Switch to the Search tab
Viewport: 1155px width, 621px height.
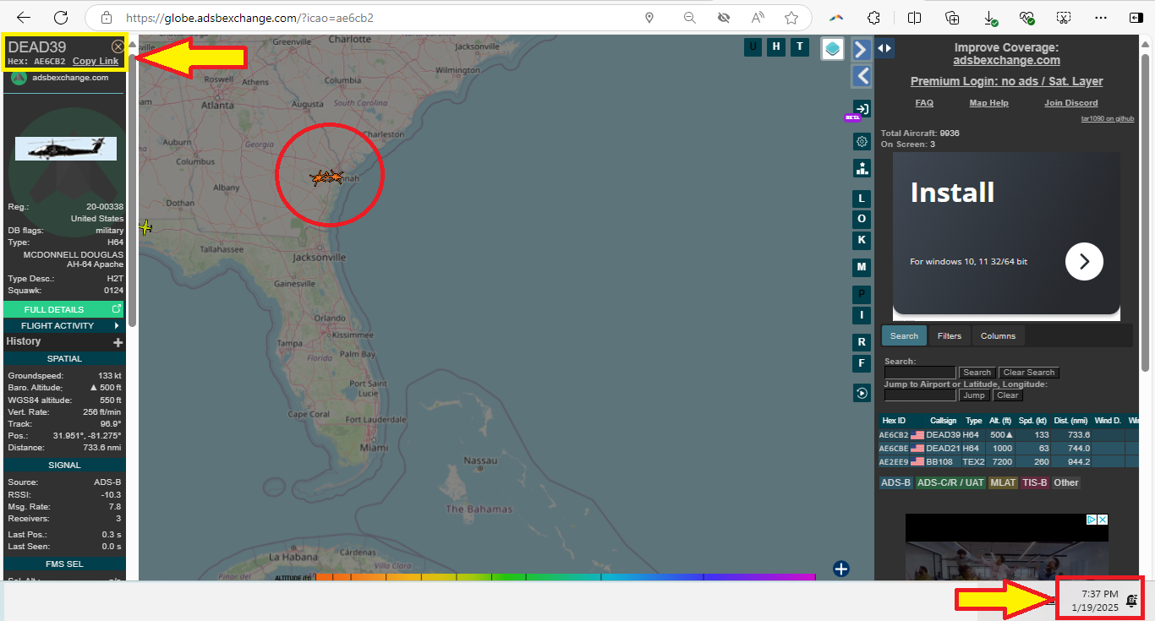904,335
